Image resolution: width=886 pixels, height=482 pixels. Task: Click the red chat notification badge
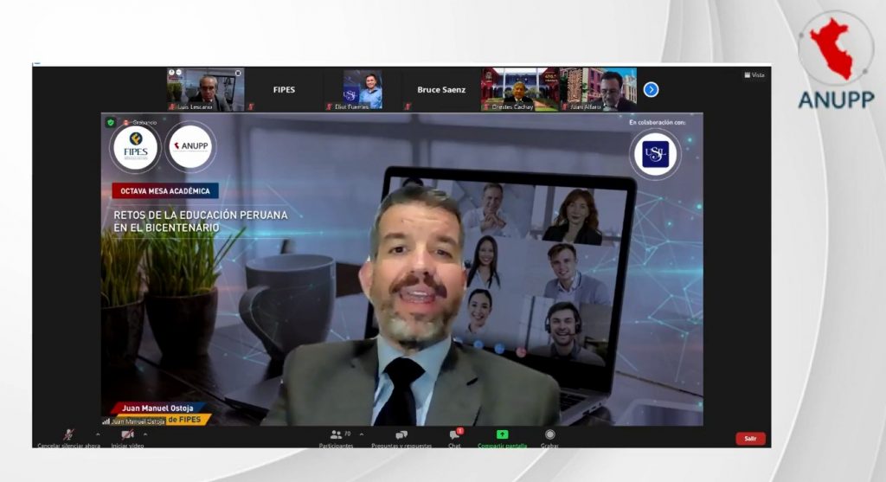click(460, 431)
